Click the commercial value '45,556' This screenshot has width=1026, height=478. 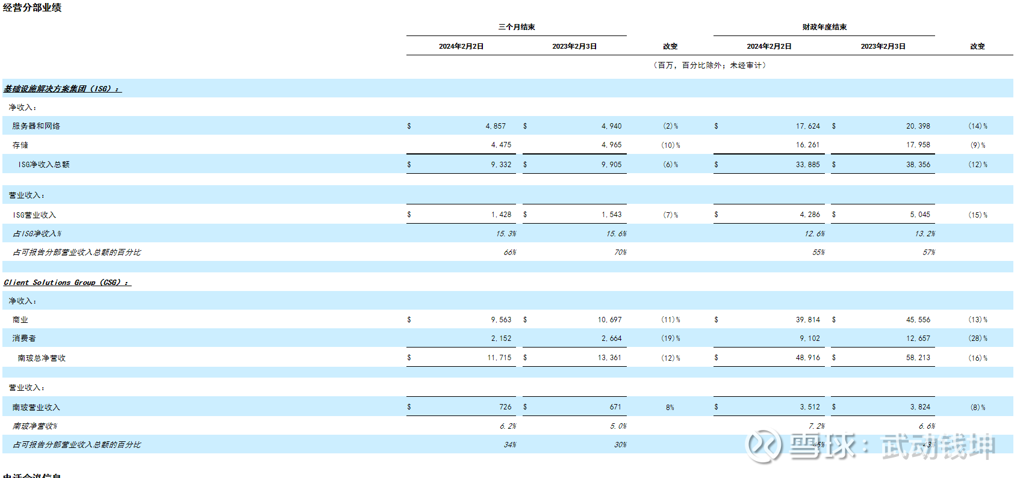coord(918,320)
